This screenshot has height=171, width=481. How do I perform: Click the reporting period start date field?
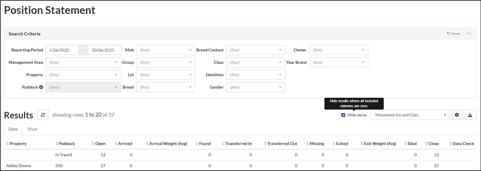coord(62,50)
